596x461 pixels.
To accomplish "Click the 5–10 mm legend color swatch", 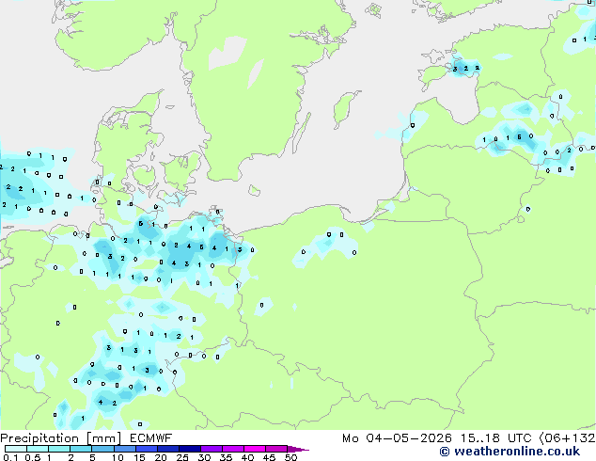I will click(102, 449).
